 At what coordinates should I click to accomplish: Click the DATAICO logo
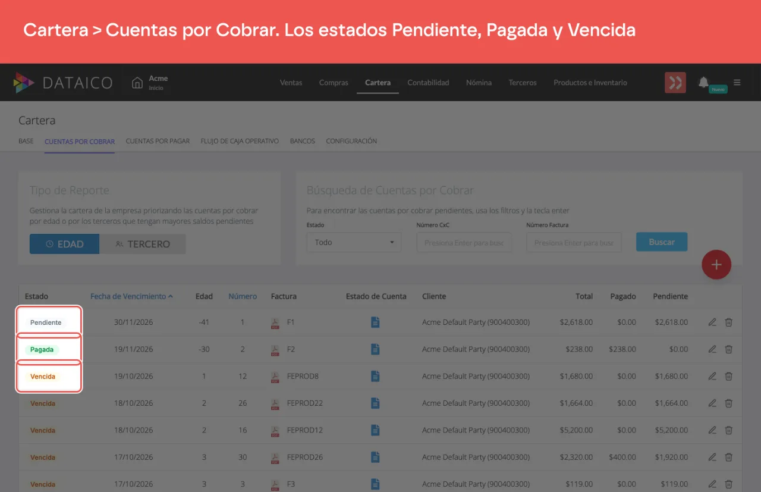63,83
